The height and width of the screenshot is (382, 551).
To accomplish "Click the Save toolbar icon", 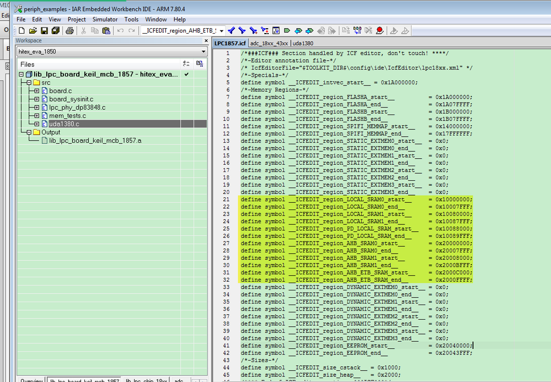I will 44,31.
